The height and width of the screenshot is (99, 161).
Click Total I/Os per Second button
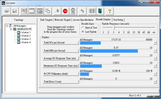point(61,43)
